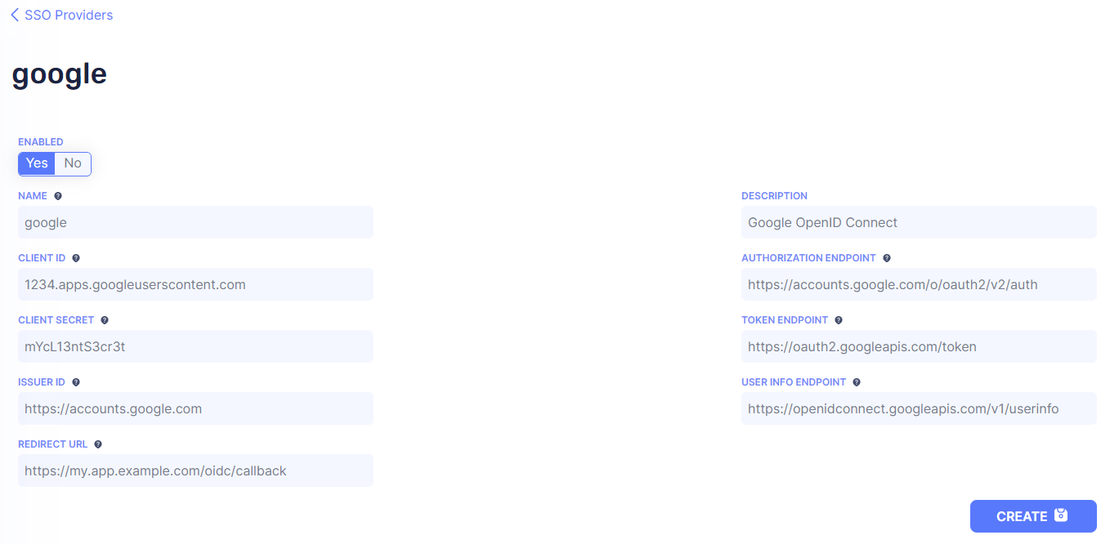1110x544 pixels.
Task: Click the Redirect URL help icon
Action: point(98,444)
